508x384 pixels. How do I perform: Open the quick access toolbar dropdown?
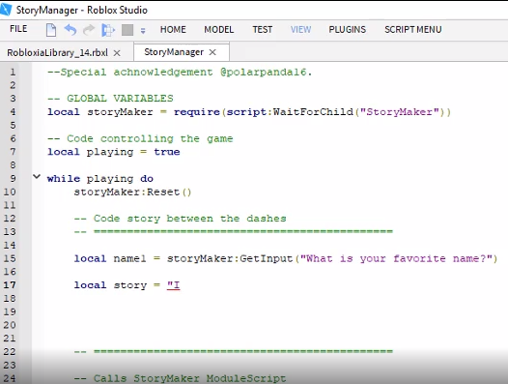[x=143, y=31]
